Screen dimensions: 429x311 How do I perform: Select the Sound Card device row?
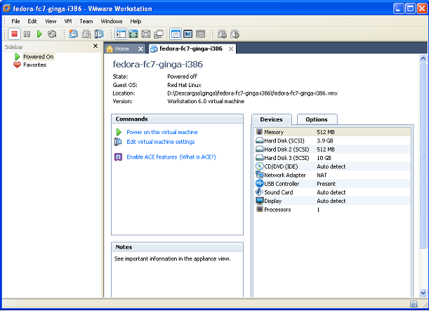click(332, 192)
